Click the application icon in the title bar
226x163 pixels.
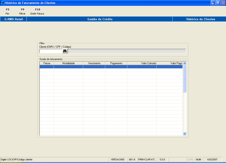click(3, 2)
